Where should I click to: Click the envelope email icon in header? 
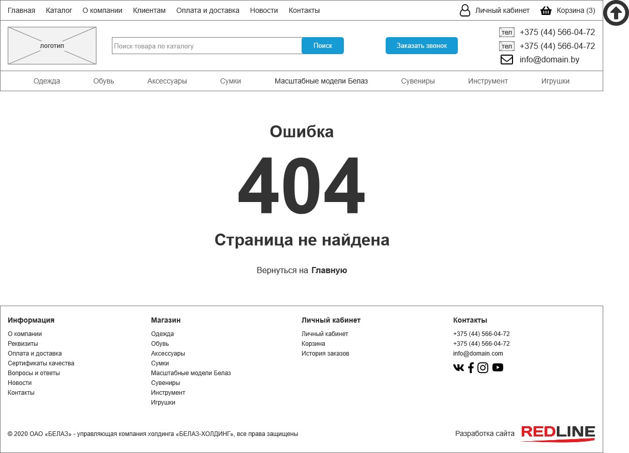pos(506,60)
